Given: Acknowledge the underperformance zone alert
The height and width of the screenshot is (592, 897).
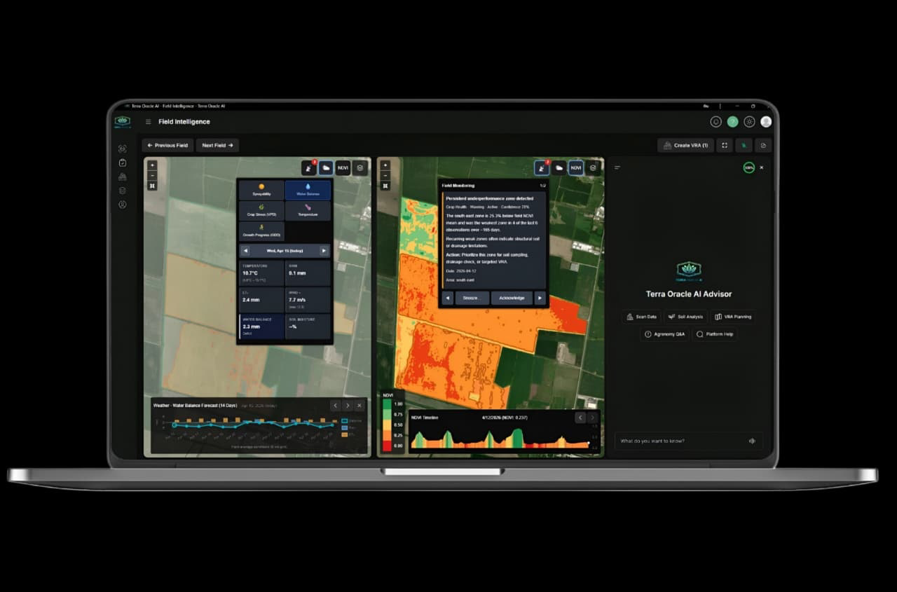Looking at the screenshot, I should tap(512, 298).
